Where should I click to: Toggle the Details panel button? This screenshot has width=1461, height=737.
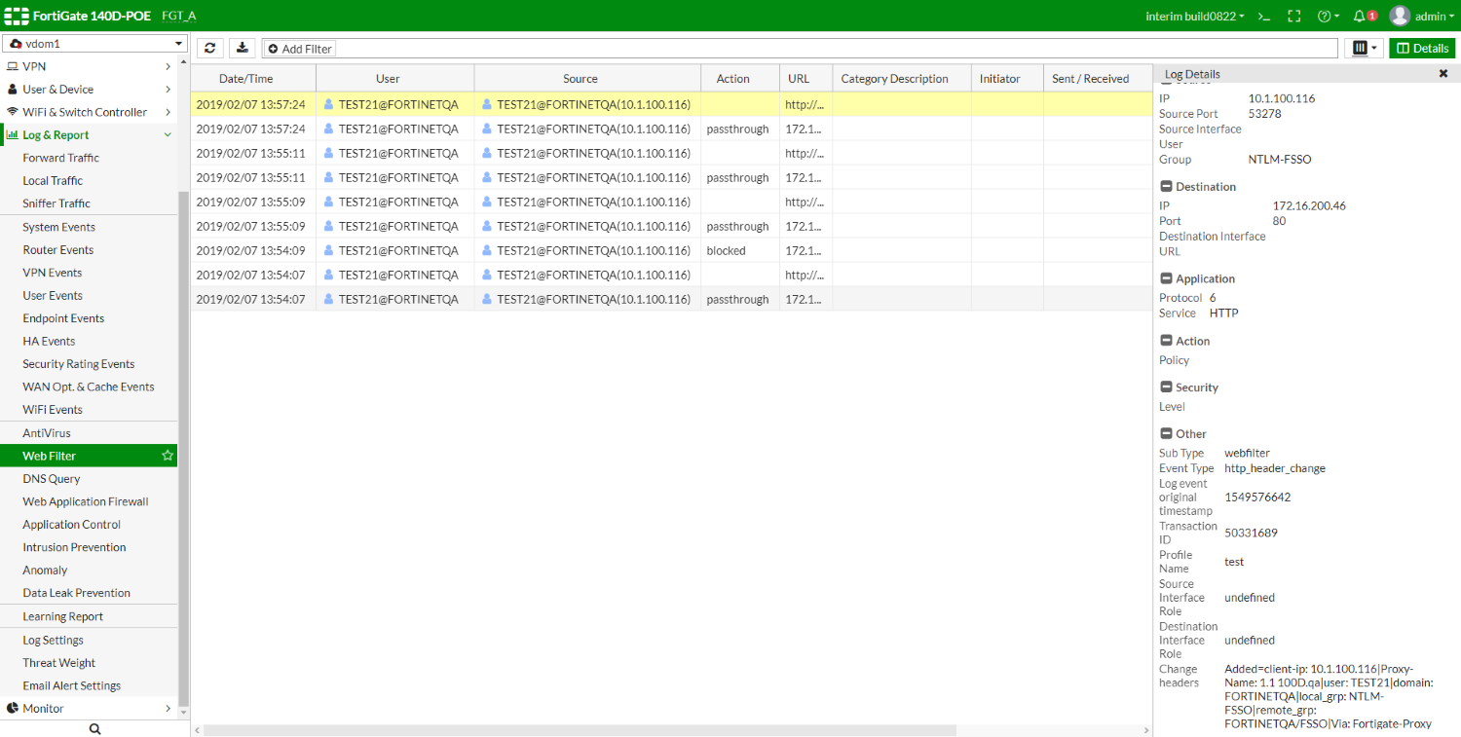(x=1422, y=49)
